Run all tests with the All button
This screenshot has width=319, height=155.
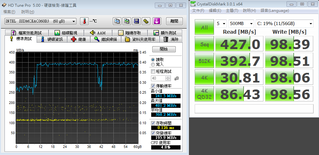point(204,28)
